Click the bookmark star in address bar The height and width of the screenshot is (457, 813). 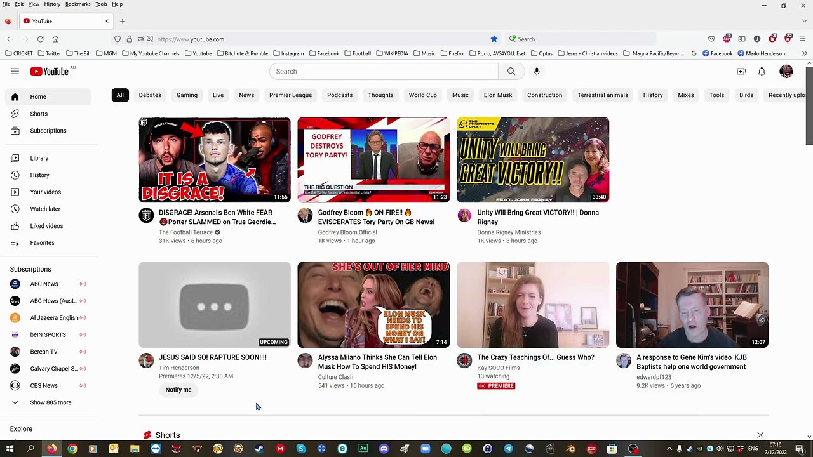point(494,39)
